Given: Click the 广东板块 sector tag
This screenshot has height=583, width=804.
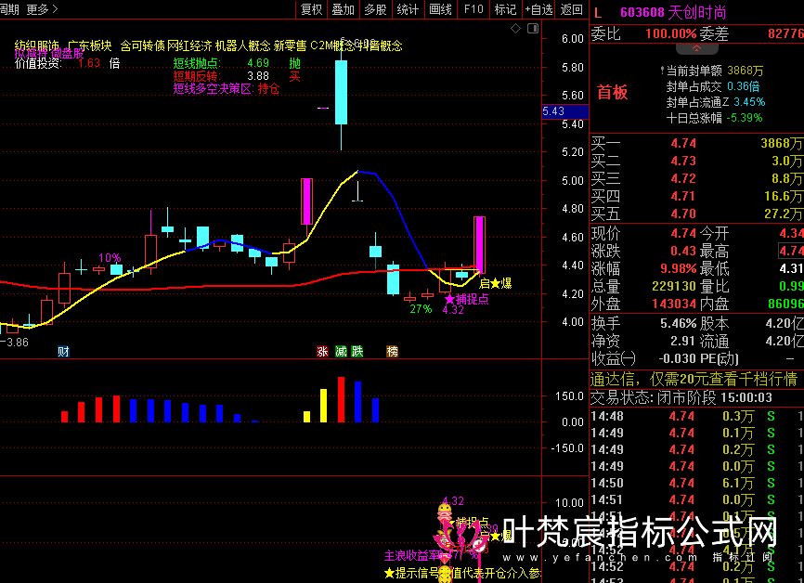Looking at the screenshot, I should 90,45.
